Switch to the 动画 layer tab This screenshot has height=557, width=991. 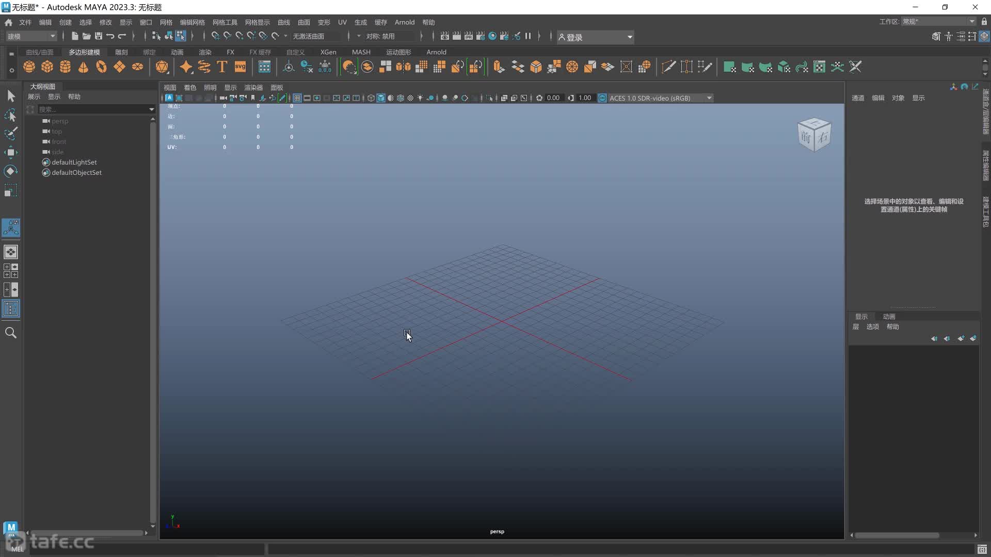(x=889, y=317)
